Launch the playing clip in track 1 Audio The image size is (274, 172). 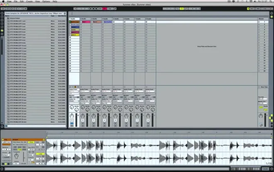70,22
